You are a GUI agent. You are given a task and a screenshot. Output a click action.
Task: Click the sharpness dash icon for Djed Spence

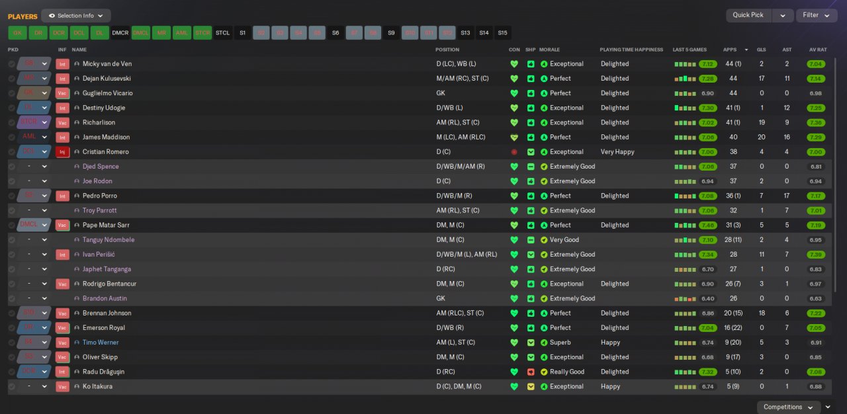[531, 167]
